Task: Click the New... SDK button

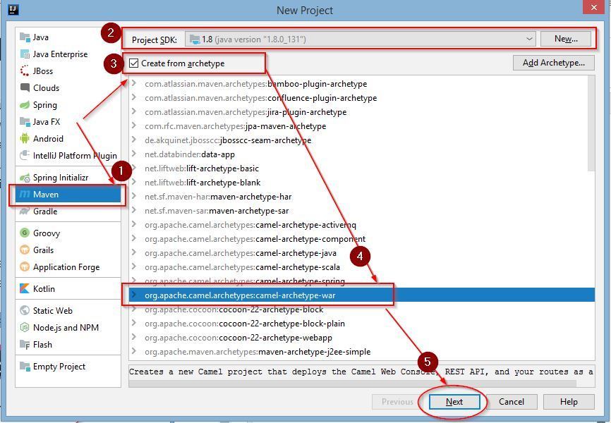Action: (566, 39)
